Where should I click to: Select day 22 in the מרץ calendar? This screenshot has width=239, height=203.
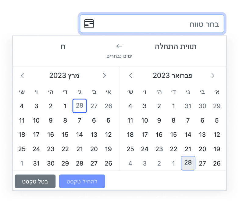click(65, 149)
